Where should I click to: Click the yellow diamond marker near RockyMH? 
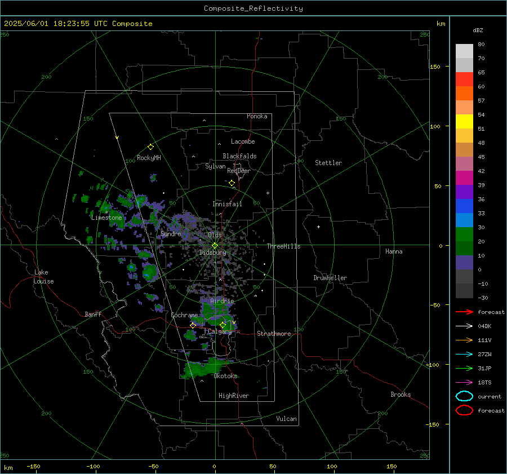tap(150, 147)
